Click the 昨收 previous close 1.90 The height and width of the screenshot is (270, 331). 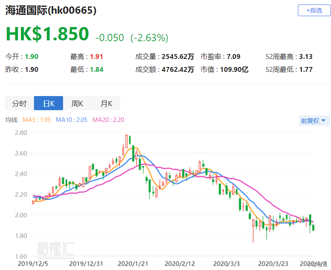pyautogui.click(x=32, y=69)
